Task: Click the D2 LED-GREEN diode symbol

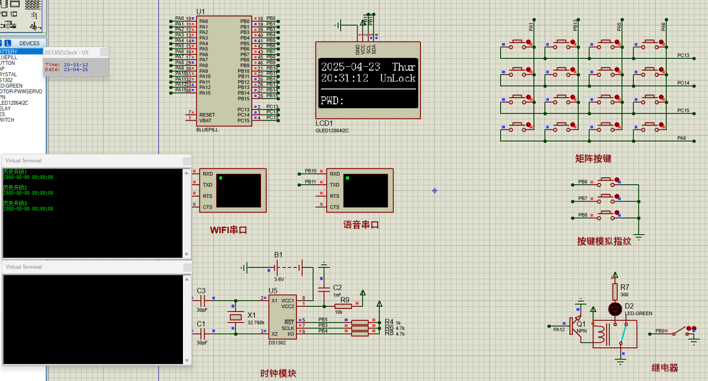Action: 615,309
